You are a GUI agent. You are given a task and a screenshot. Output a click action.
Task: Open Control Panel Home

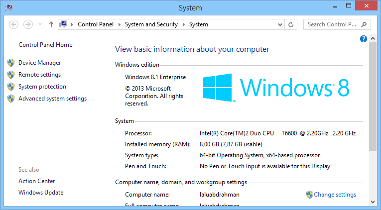pyautogui.click(x=45, y=45)
